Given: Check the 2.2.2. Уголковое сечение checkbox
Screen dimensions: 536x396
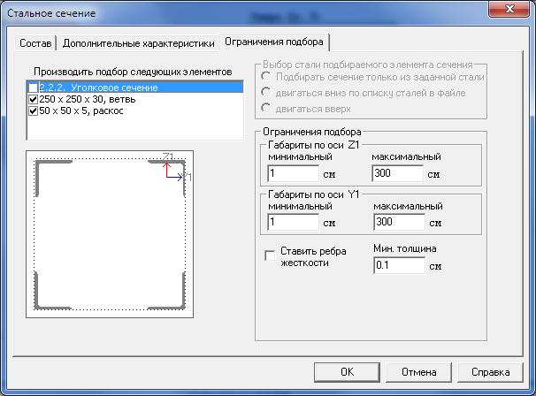Looking at the screenshot, I should click(34, 88).
